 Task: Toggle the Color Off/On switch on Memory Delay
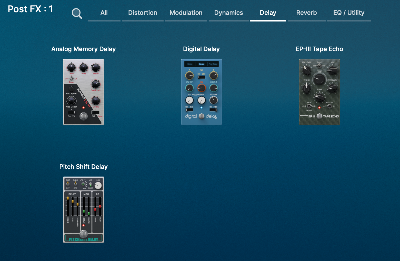(x=71, y=79)
